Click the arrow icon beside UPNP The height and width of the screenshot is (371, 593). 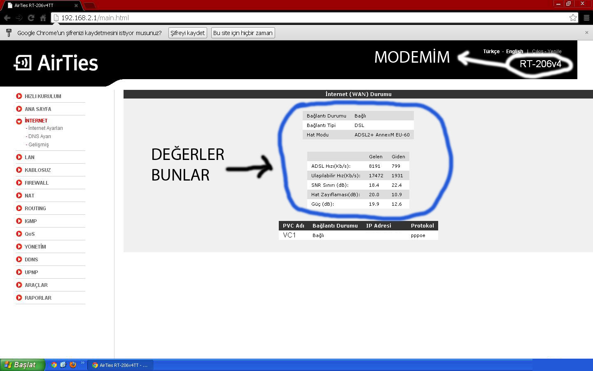[19, 272]
